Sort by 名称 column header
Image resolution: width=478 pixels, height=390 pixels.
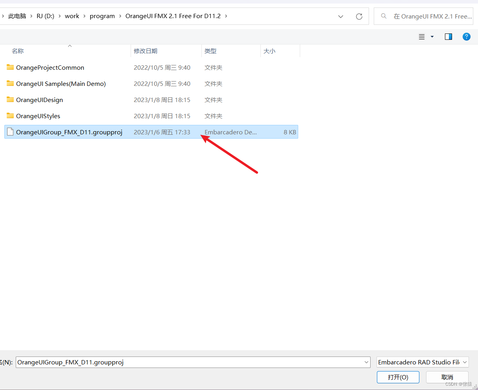pyautogui.click(x=18, y=51)
